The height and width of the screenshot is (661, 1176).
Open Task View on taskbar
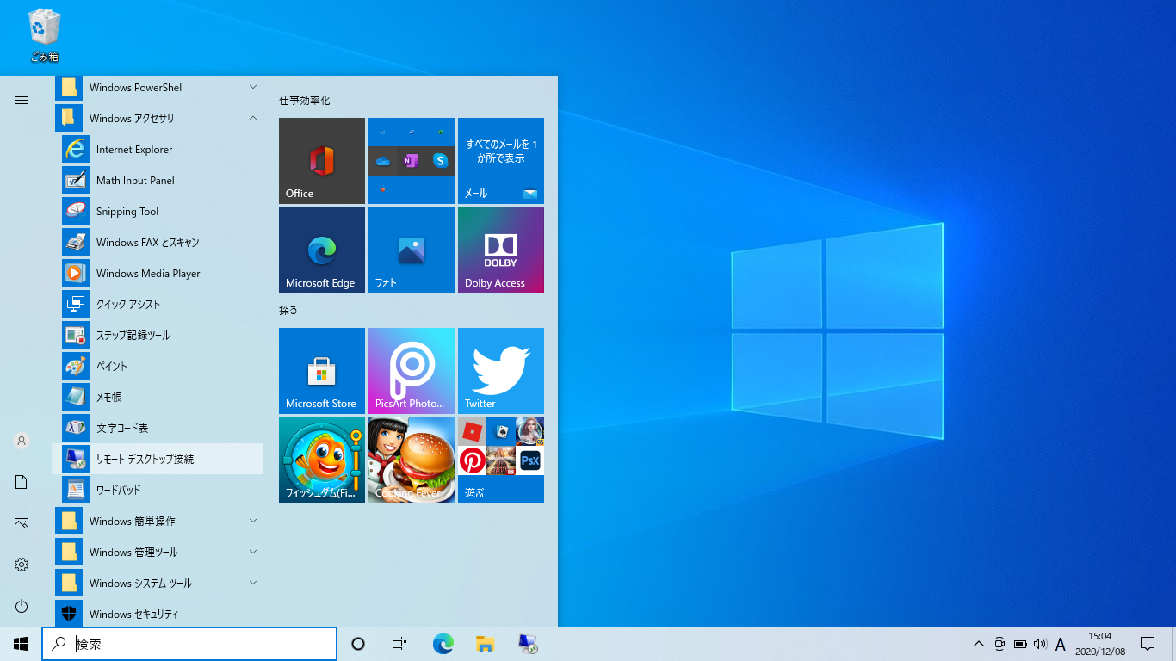[x=399, y=644]
